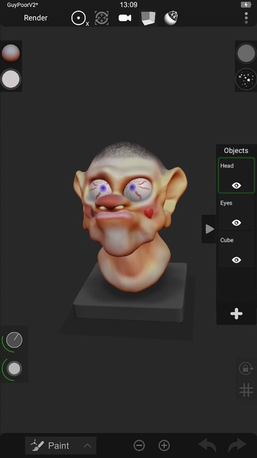
Task: Hide the Eyes object
Action: 236,223
